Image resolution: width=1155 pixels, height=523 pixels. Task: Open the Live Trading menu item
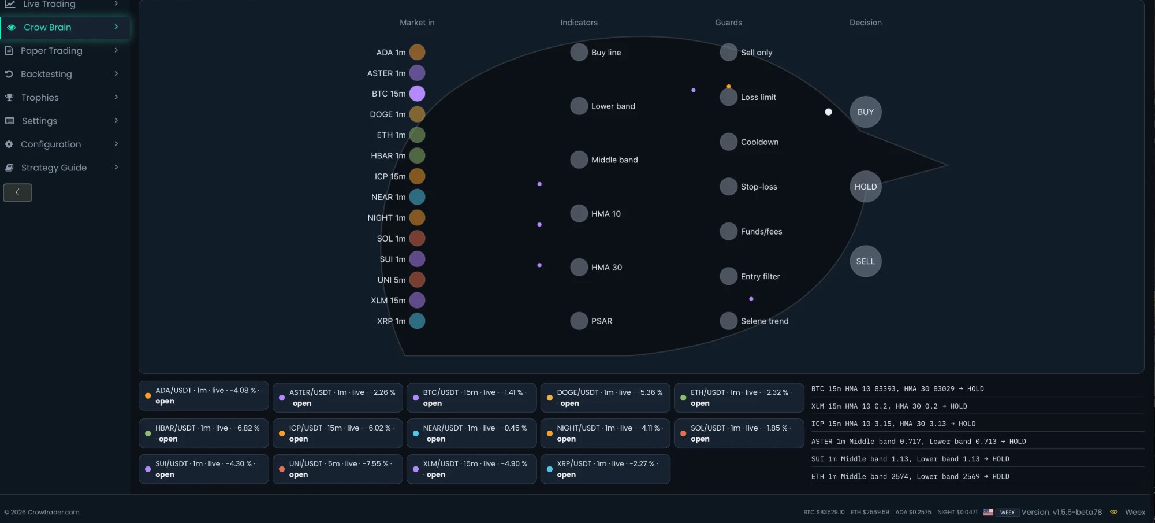click(65, 5)
